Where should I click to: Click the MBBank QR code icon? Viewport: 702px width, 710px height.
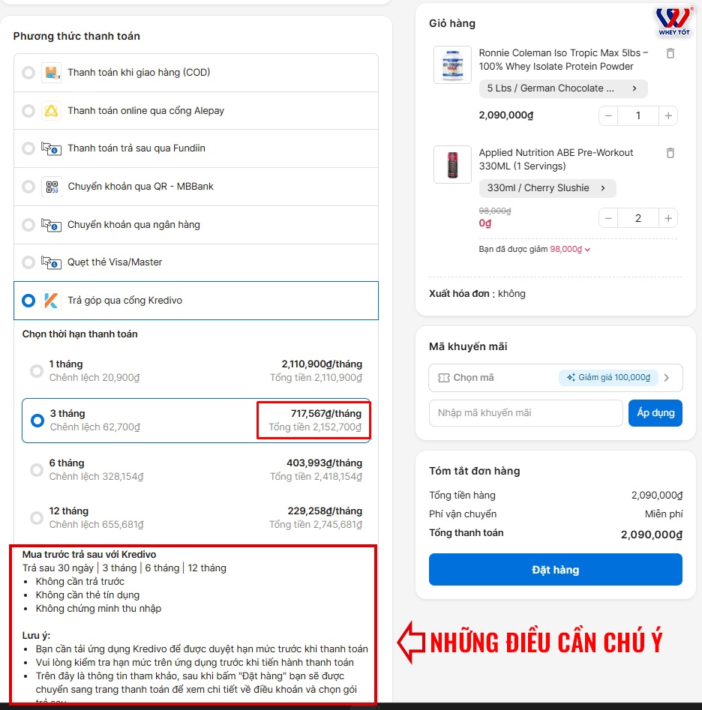tap(51, 187)
